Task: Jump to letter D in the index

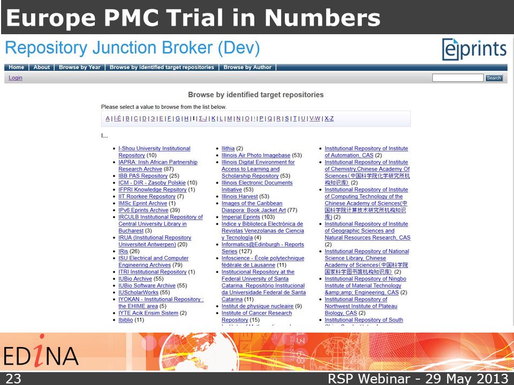Action: coord(144,119)
